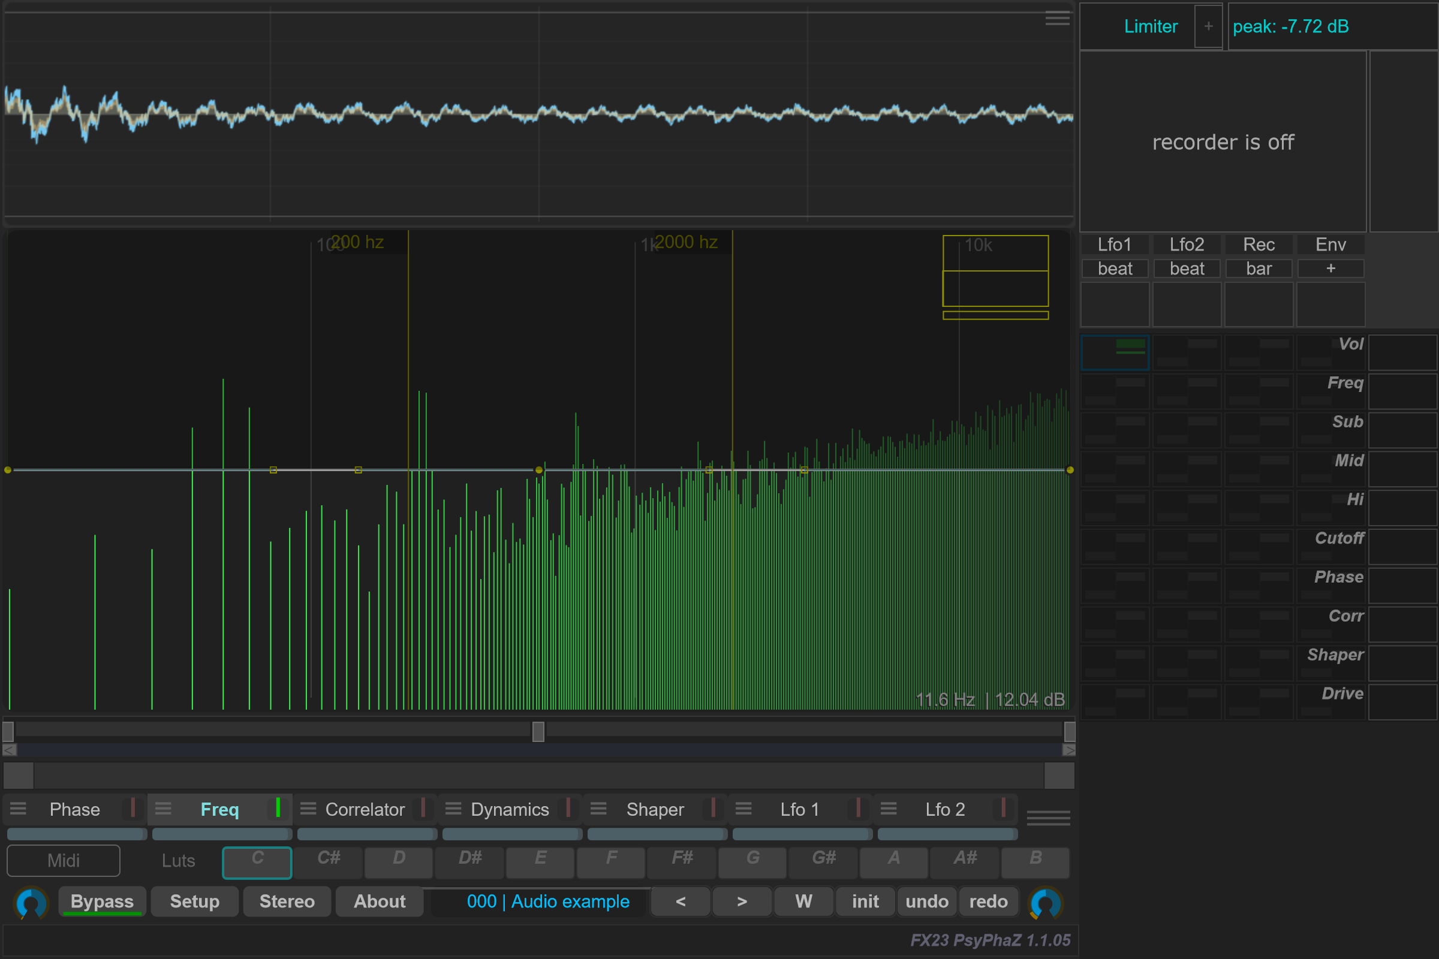Click the input gain knob beside Bypass
This screenshot has height=959, width=1439.
coord(31,902)
